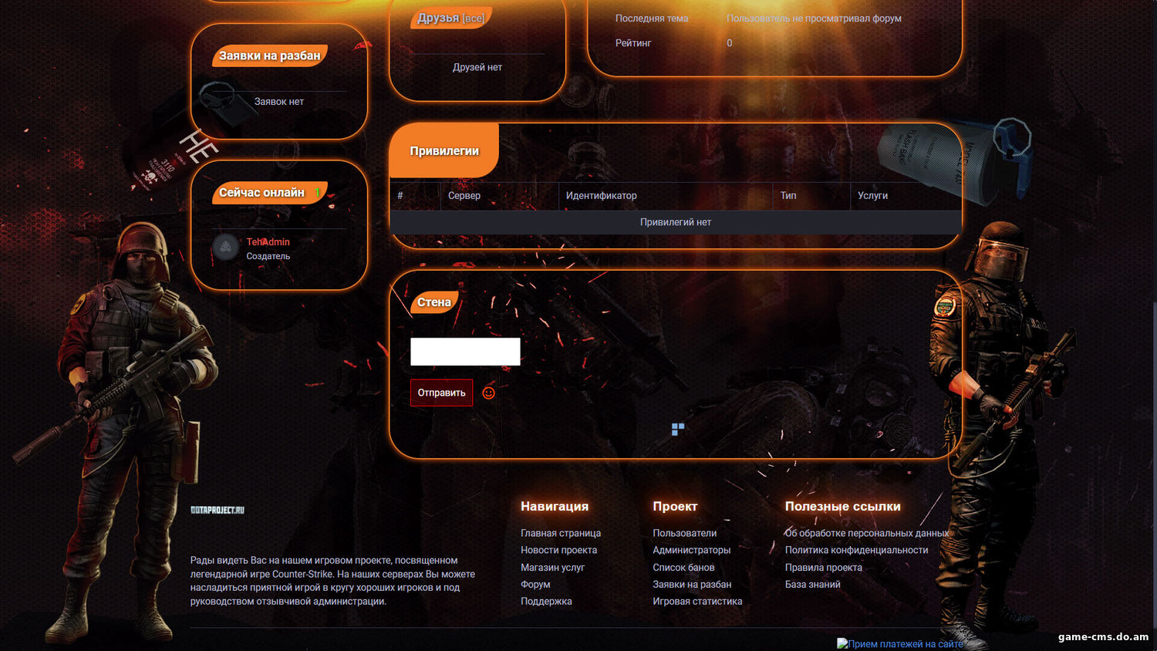Click the Отправить button
This screenshot has height=651, width=1157.
pos(441,393)
